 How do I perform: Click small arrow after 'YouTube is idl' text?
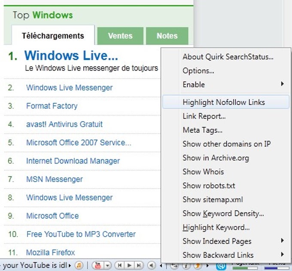pos(70,265)
